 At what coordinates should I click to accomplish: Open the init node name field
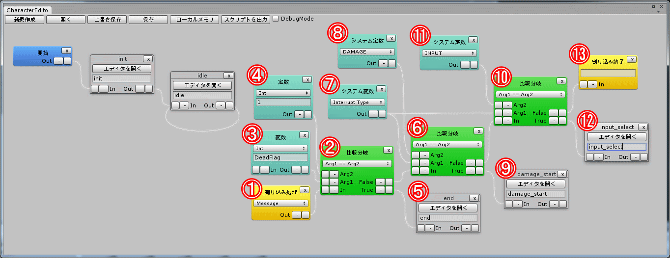tap(122, 78)
